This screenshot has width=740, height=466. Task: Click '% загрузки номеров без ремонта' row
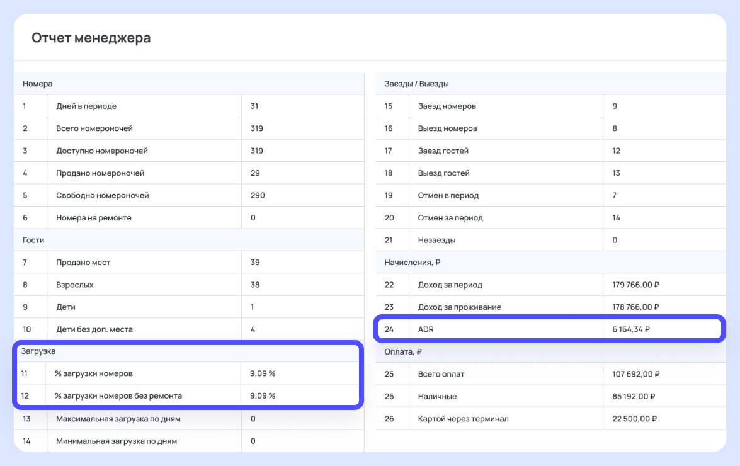coord(188,395)
